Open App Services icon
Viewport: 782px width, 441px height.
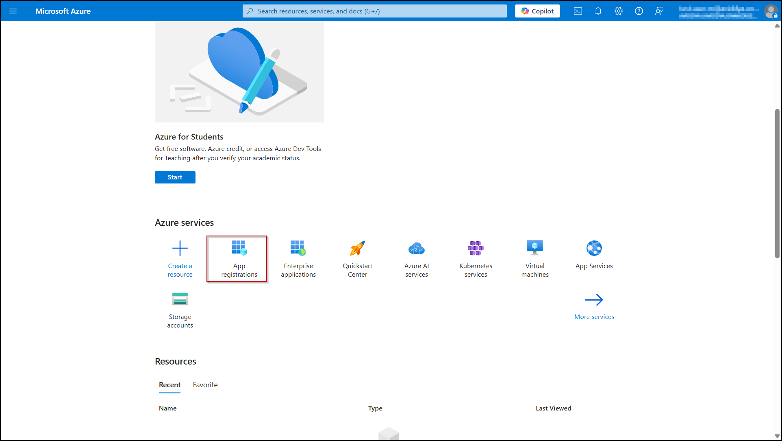tap(594, 248)
